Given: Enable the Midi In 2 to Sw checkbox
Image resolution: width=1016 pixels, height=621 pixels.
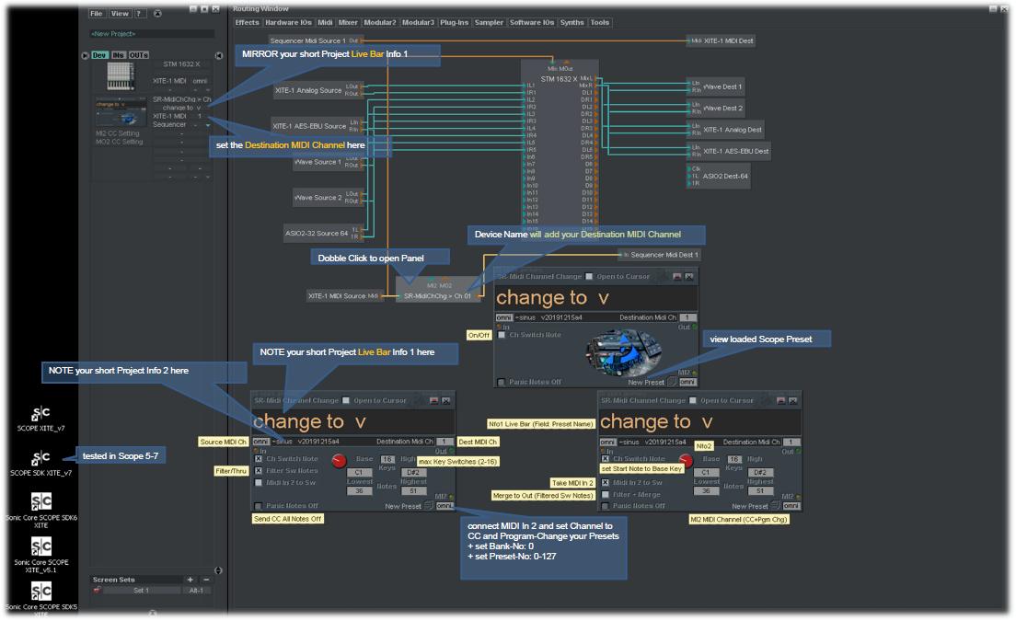Looking at the screenshot, I should 259,481.
